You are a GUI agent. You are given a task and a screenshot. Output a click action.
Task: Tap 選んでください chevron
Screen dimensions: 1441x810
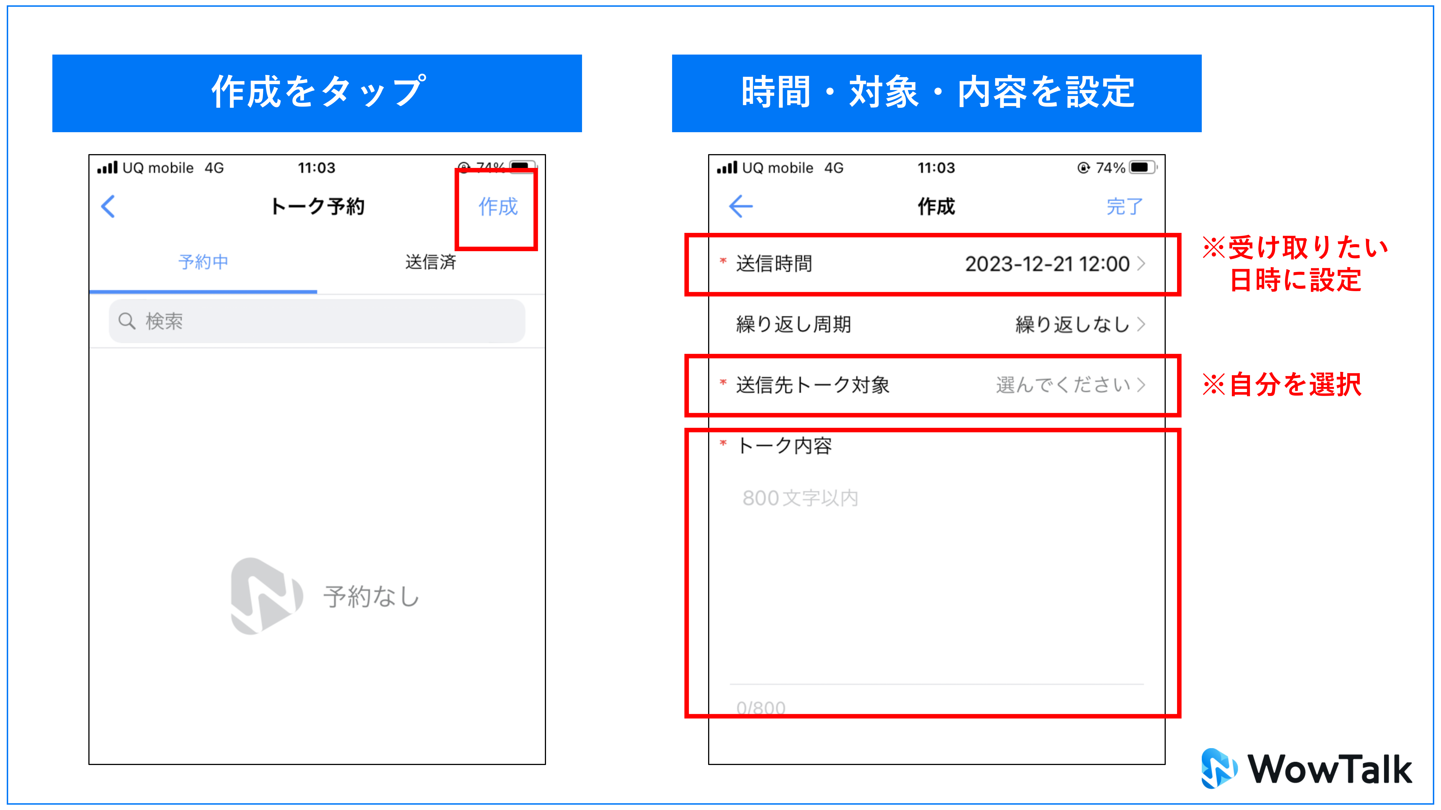pos(1141,384)
